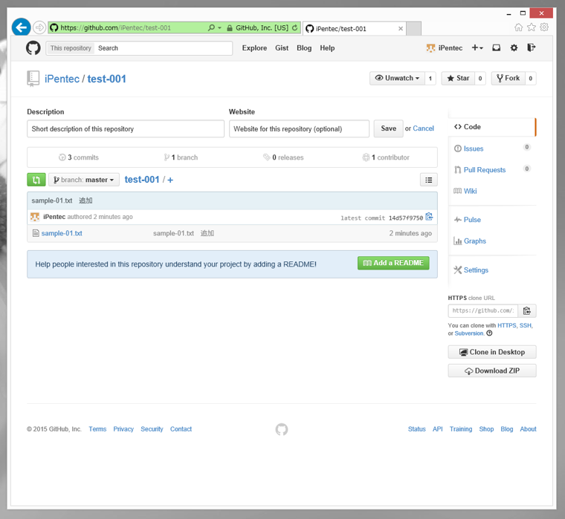Click the HTTPS clone URL field
This screenshot has width=565, height=519.
click(482, 310)
